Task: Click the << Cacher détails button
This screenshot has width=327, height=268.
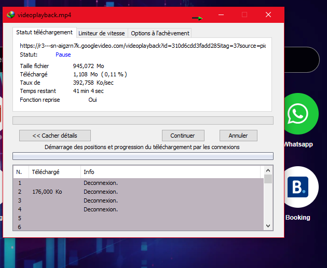Action: click(x=55, y=136)
